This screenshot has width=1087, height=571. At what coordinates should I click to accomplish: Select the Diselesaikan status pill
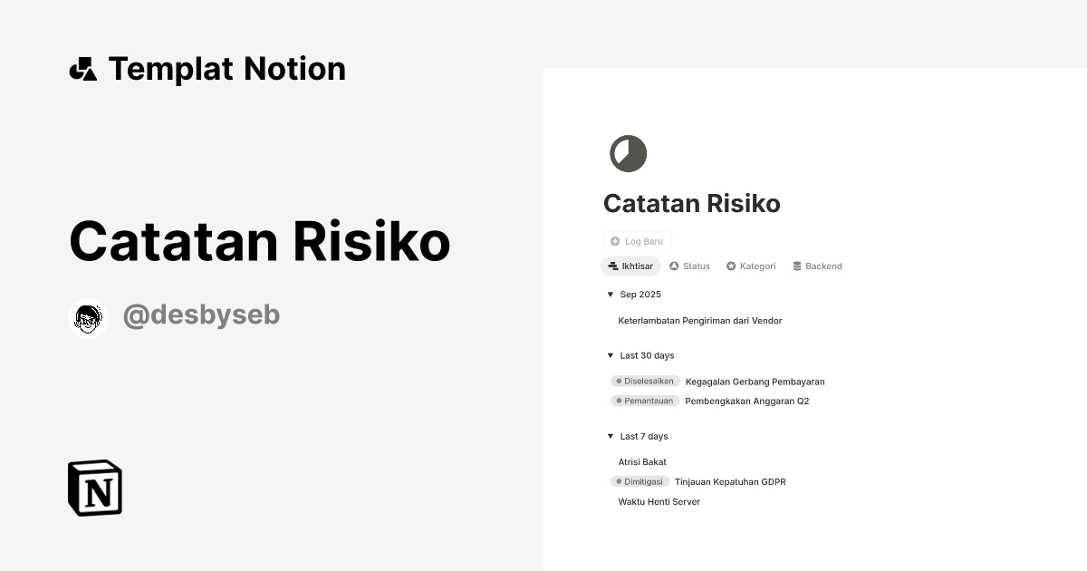click(x=645, y=381)
